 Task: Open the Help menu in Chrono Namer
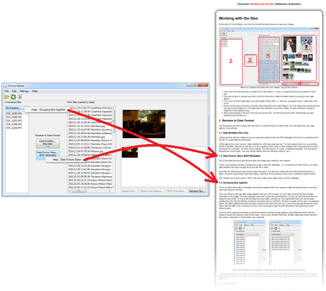coord(35,91)
